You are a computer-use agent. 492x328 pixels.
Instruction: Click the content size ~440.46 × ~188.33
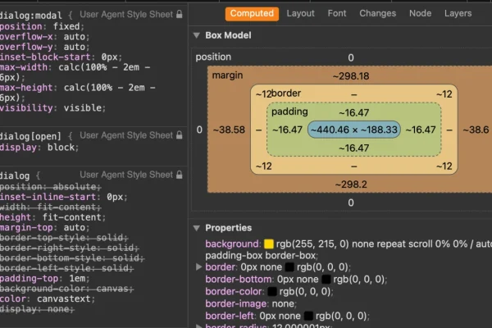tap(354, 130)
